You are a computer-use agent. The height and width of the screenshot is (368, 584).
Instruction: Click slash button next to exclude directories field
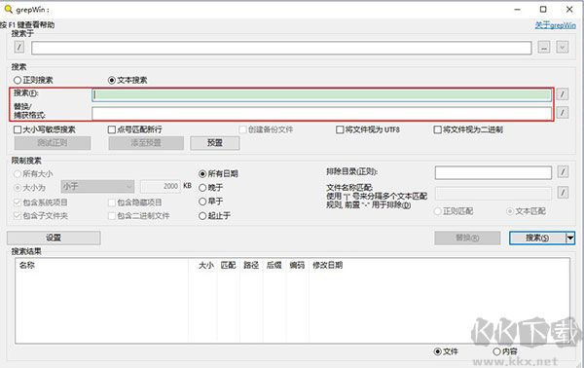(563, 171)
